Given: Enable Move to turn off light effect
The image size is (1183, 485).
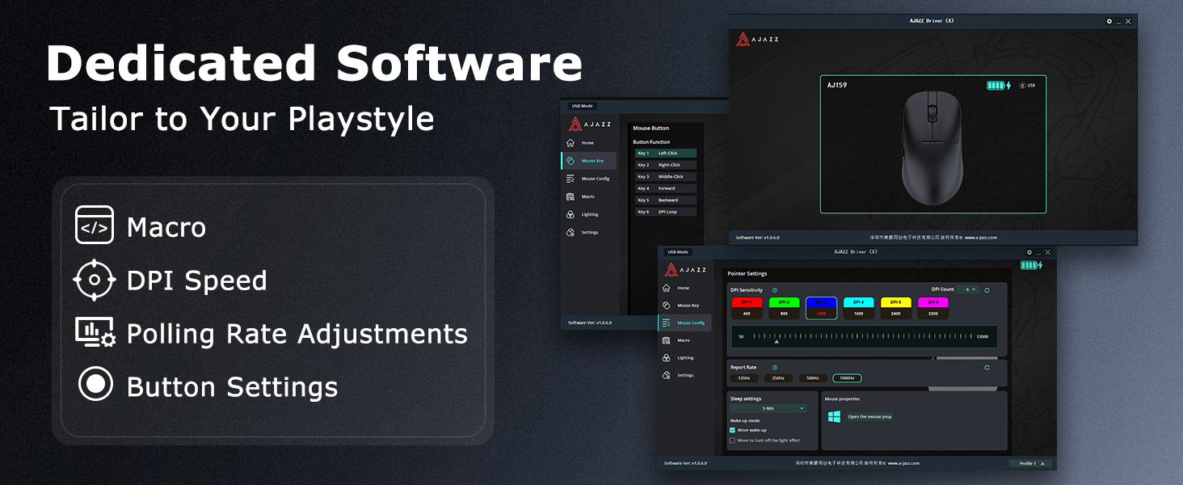Looking at the screenshot, I should point(732,441).
